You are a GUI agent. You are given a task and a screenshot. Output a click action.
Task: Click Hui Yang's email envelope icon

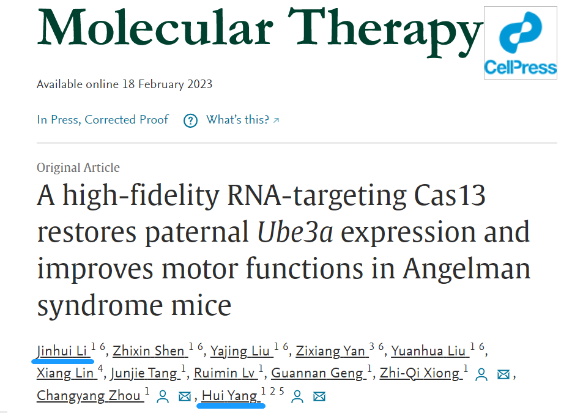pyautogui.click(x=319, y=396)
